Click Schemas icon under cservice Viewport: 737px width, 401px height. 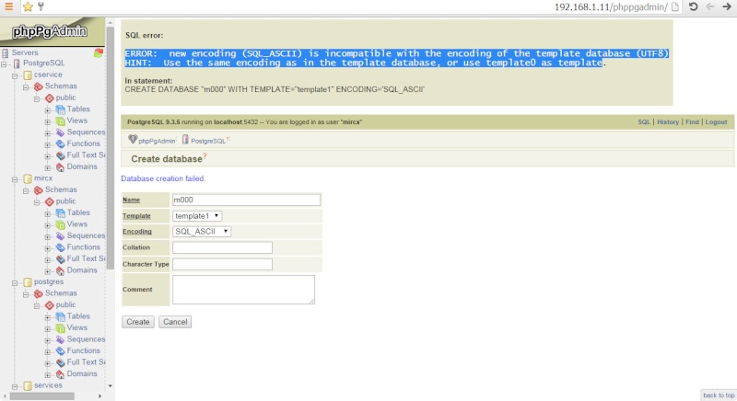pyautogui.click(x=39, y=86)
